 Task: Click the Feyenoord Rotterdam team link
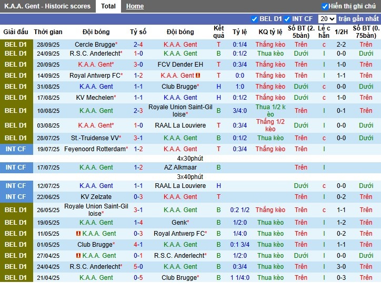[95, 149]
